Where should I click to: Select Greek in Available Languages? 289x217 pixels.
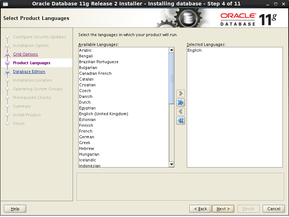tap(124, 143)
